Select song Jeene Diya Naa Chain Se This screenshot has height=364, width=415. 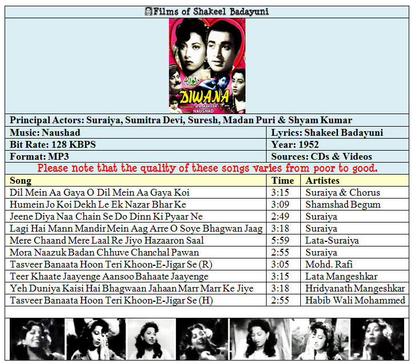pyautogui.click(x=106, y=217)
